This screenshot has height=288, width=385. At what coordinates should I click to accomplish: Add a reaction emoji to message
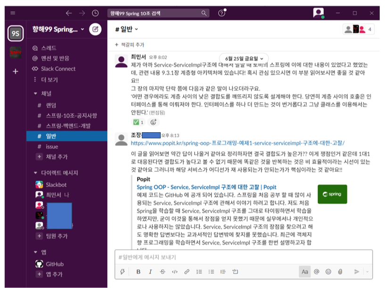pos(153,122)
